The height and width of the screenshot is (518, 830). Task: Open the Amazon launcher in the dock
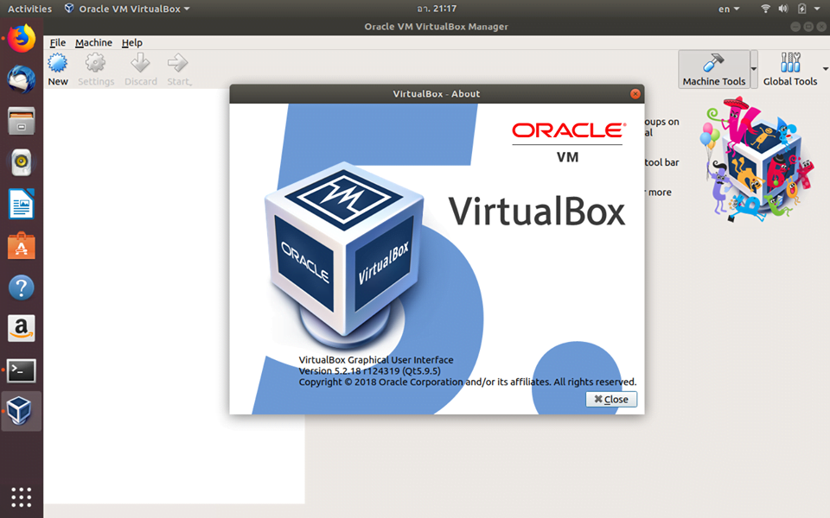(x=21, y=329)
